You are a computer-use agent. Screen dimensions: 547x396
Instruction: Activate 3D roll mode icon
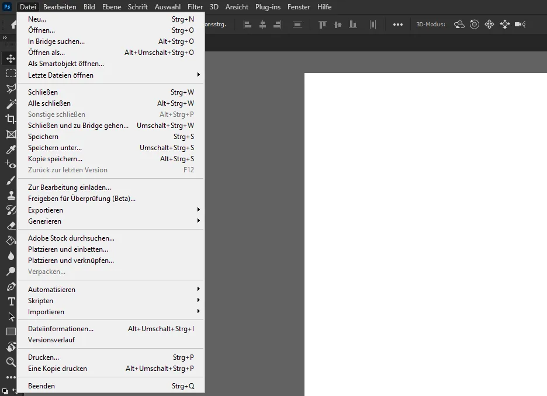pyautogui.click(x=475, y=25)
